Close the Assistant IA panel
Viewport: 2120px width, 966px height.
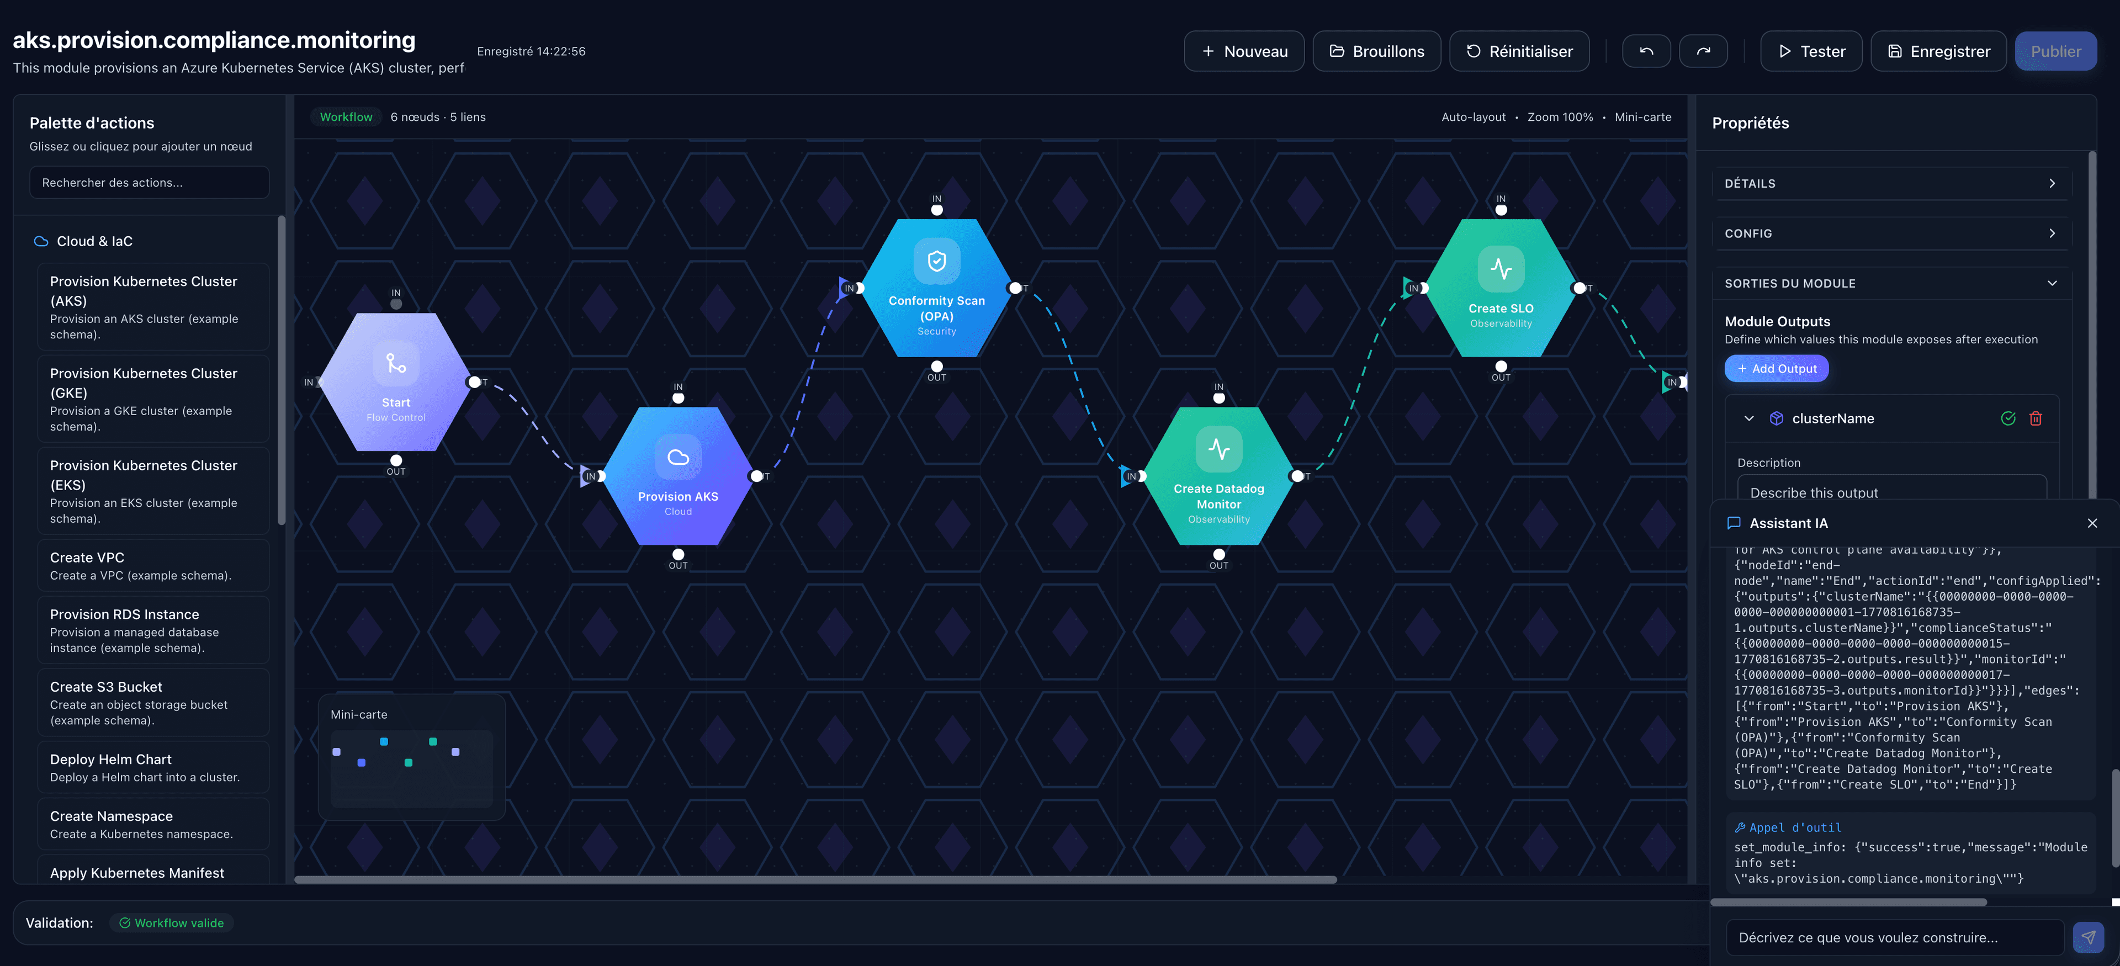tap(2092, 523)
